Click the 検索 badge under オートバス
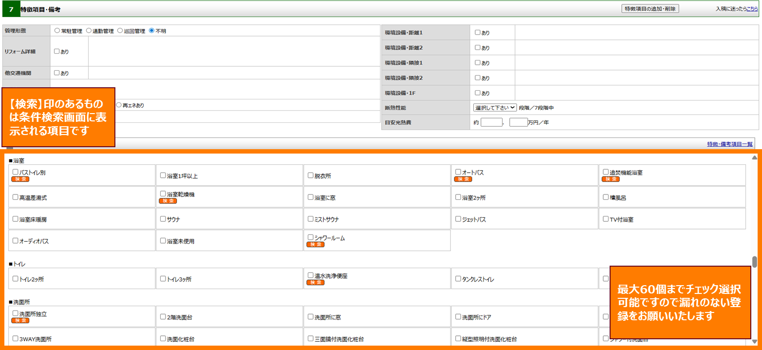762x350 pixels. 463,179
